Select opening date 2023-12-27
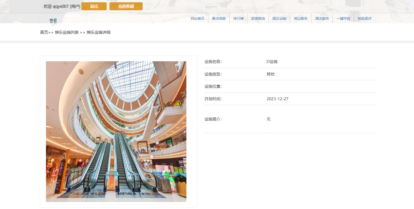Image resolution: width=414 pixels, height=209 pixels. click(277, 99)
